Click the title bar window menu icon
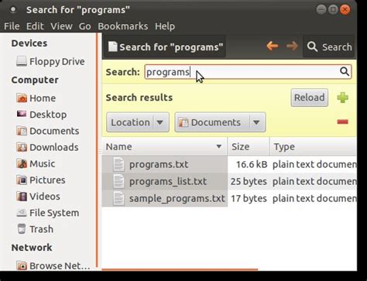 click(13, 10)
